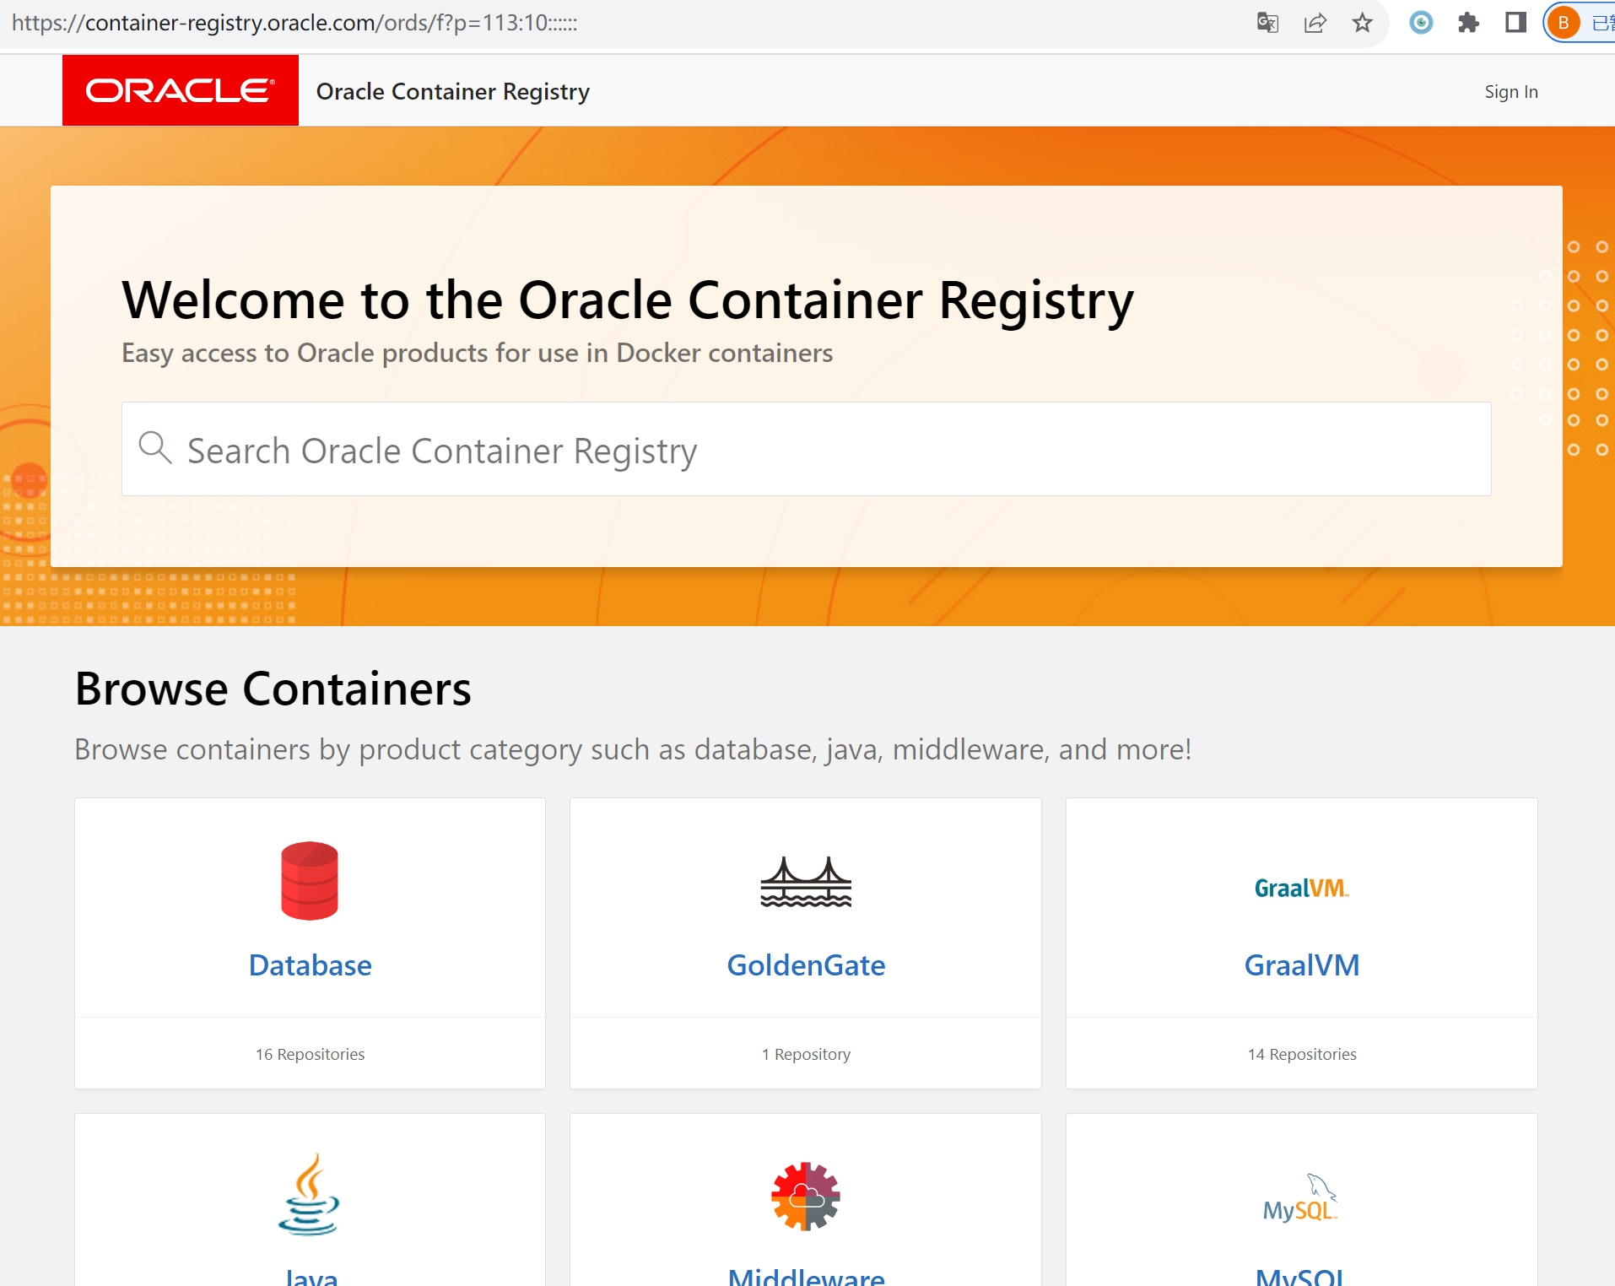Click the eye-shaped extension icon
Image resolution: width=1615 pixels, height=1286 pixels.
[x=1421, y=23]
